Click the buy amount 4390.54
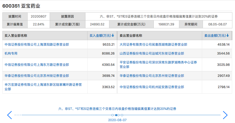Viewport: 235px width, 123px height. (x=108, y=65)
